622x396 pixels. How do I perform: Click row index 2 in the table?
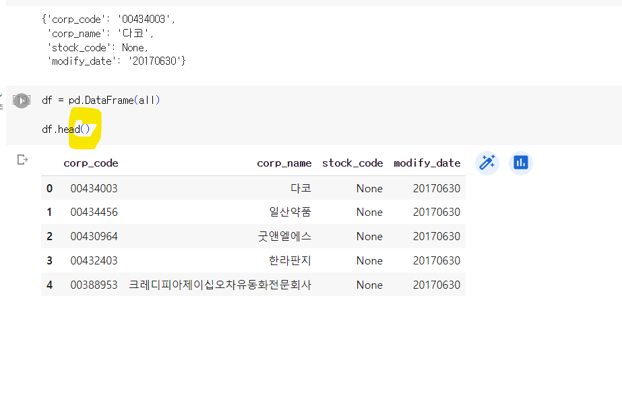[49, 236]
